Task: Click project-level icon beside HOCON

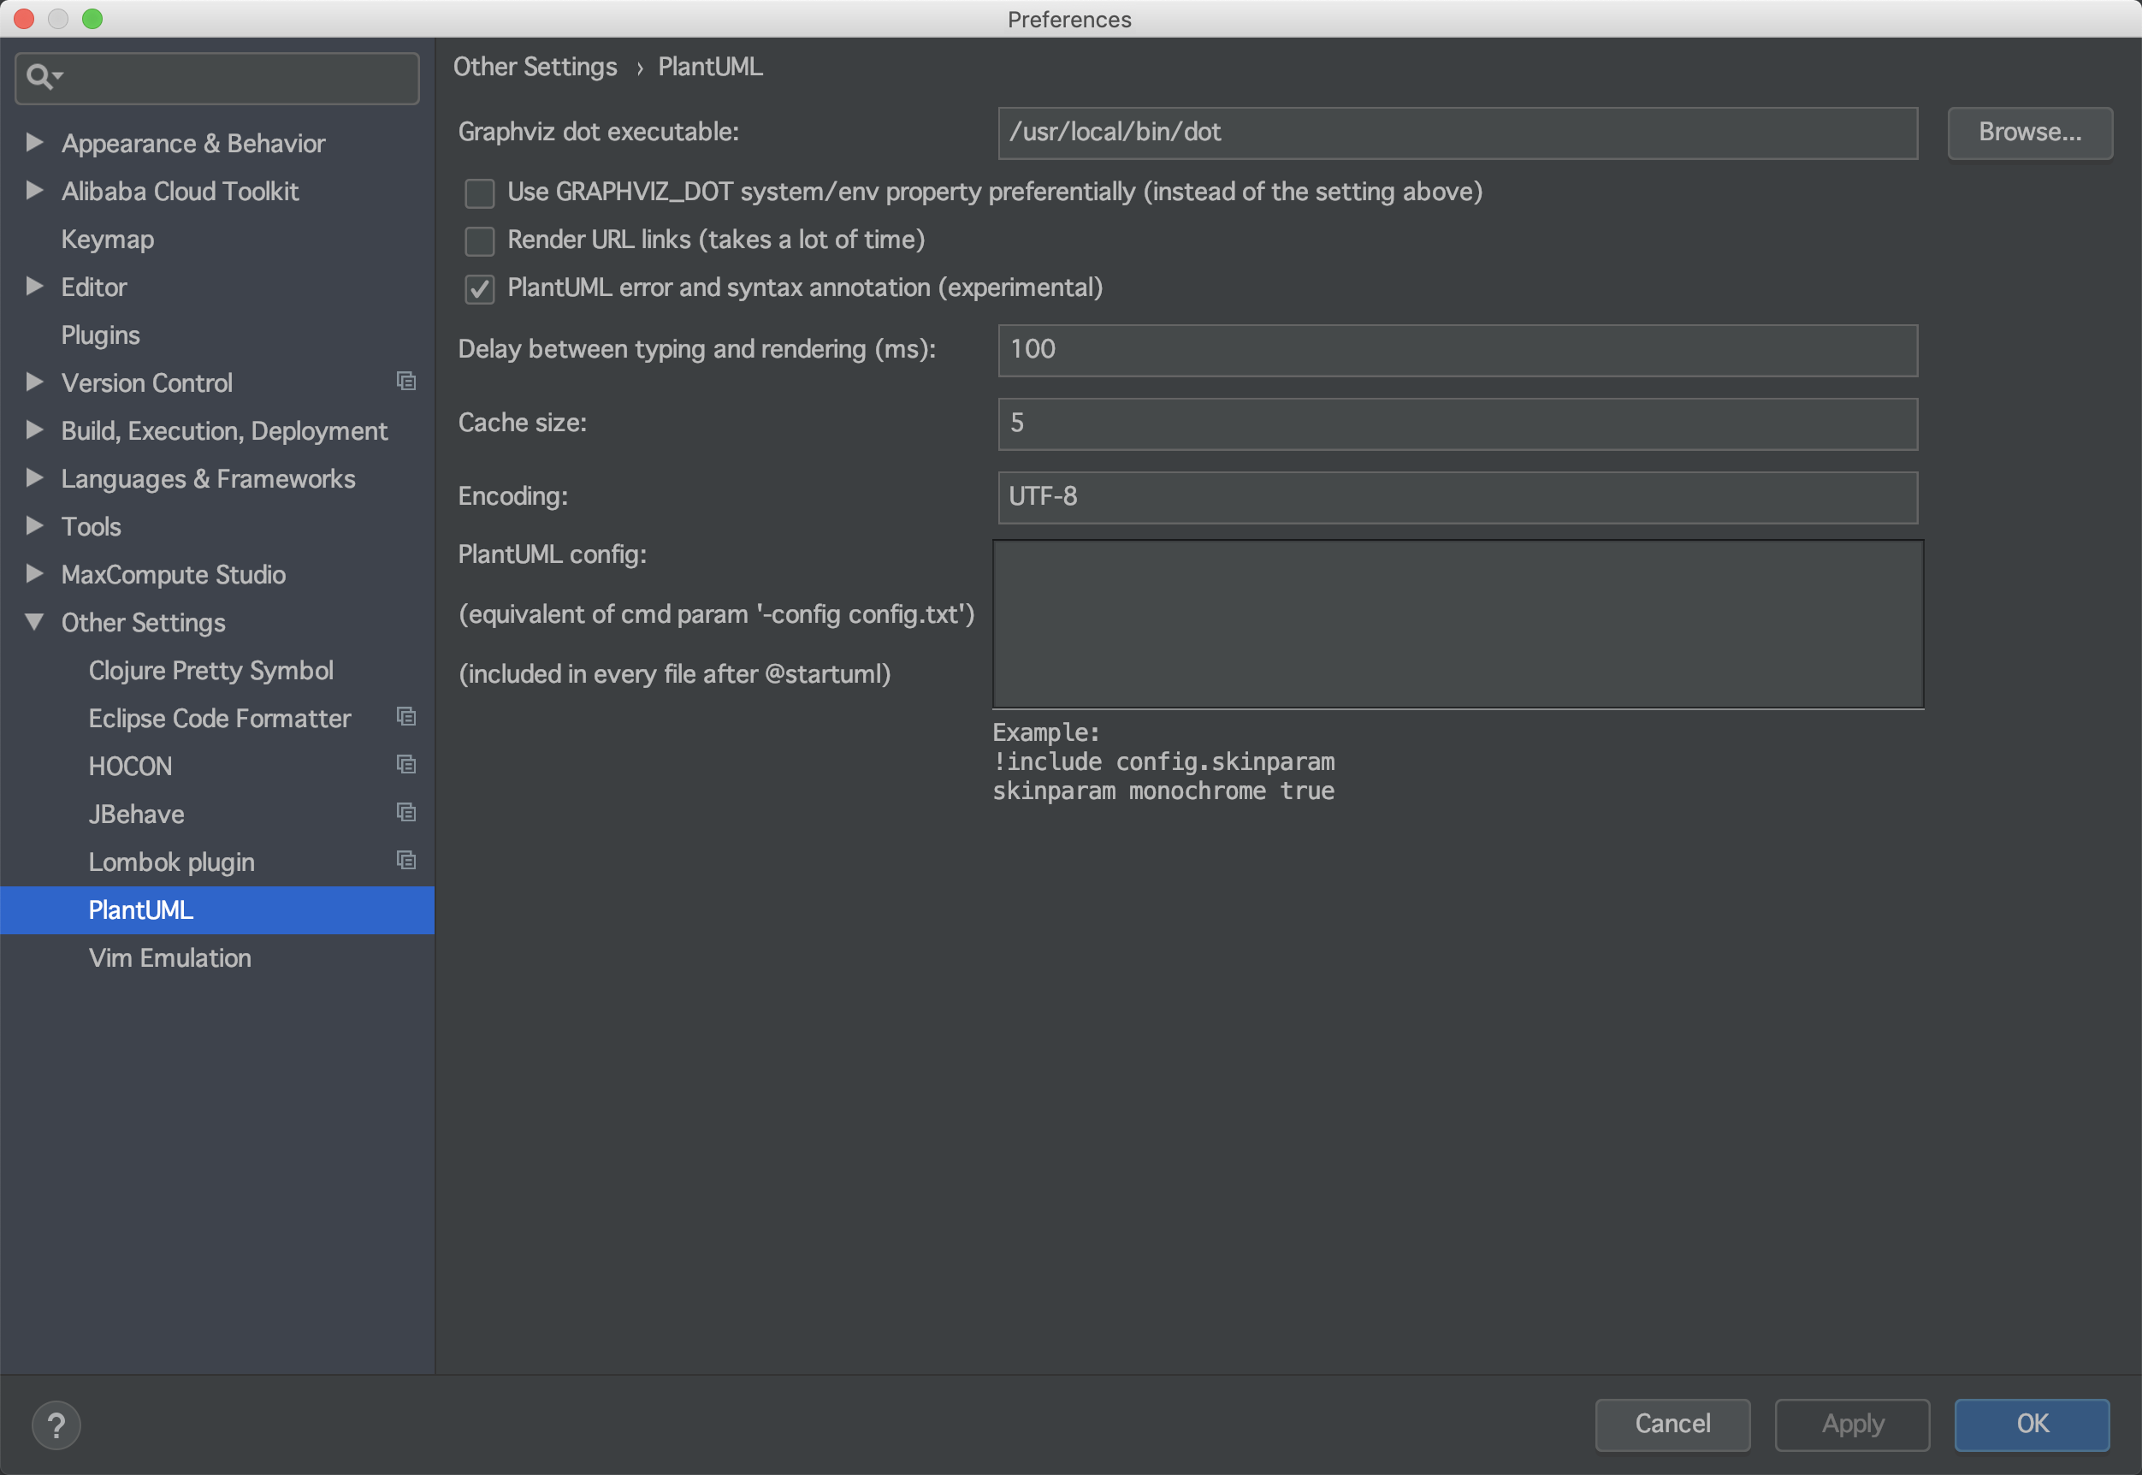Action: [x=405, y=764]
